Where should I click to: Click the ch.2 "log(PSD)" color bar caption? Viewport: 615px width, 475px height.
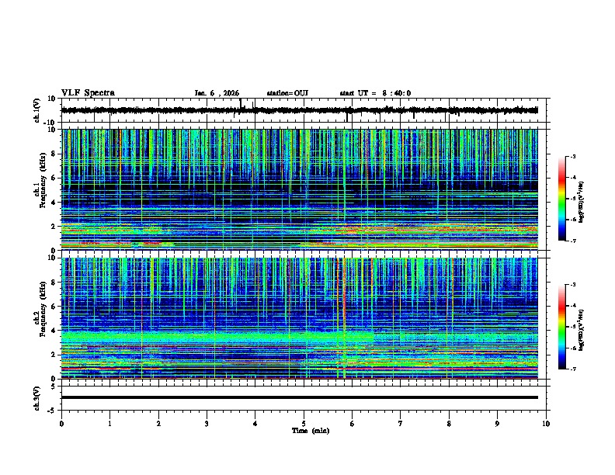click(x=582, y=330)
